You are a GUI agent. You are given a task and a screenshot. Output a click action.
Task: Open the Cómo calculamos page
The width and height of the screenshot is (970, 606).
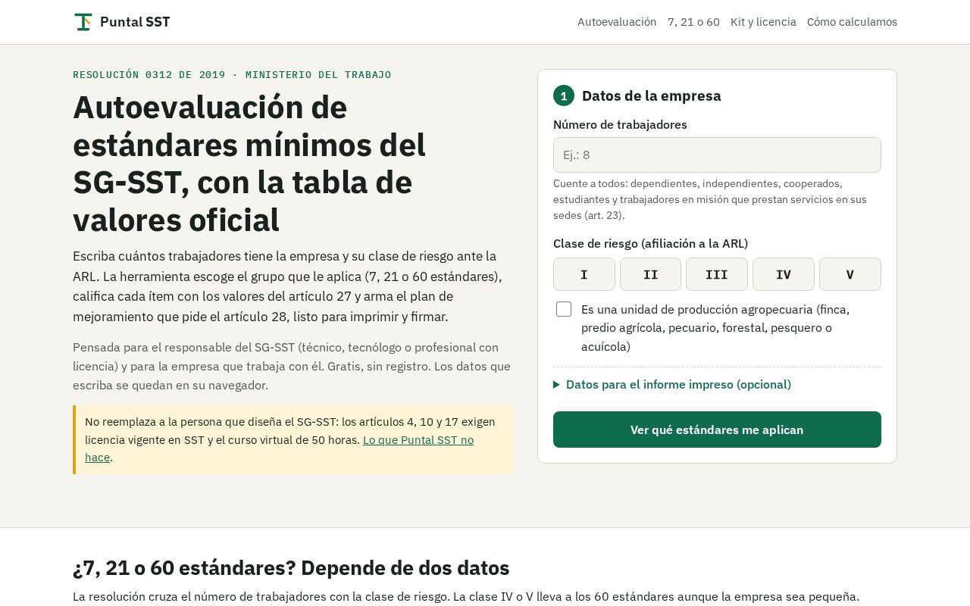tap(852, 22)
